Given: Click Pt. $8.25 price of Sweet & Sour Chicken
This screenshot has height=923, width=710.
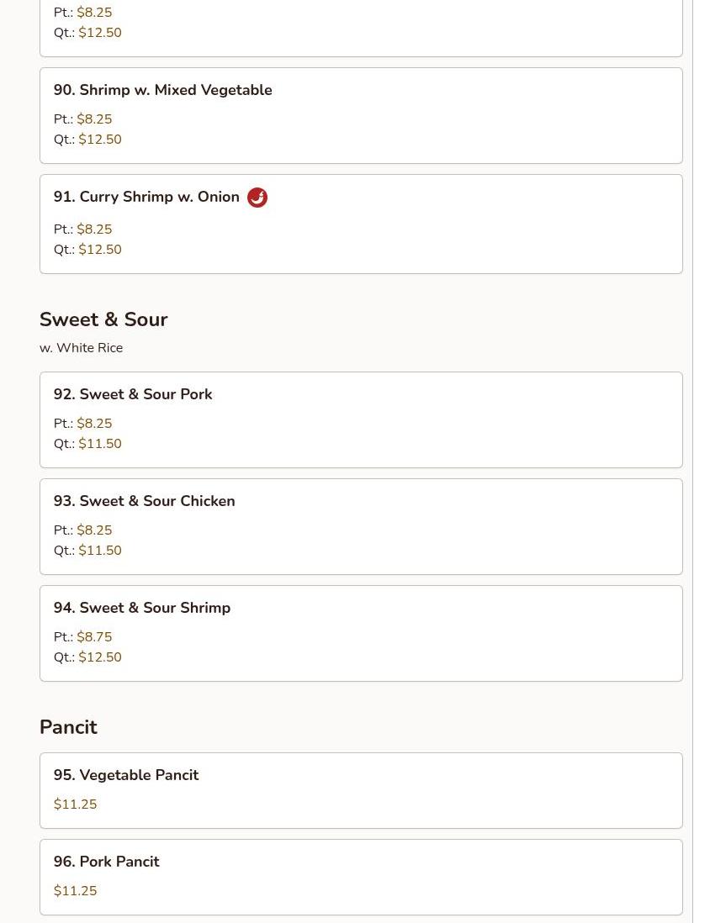Looking at the screenshot, I should 82,530.
